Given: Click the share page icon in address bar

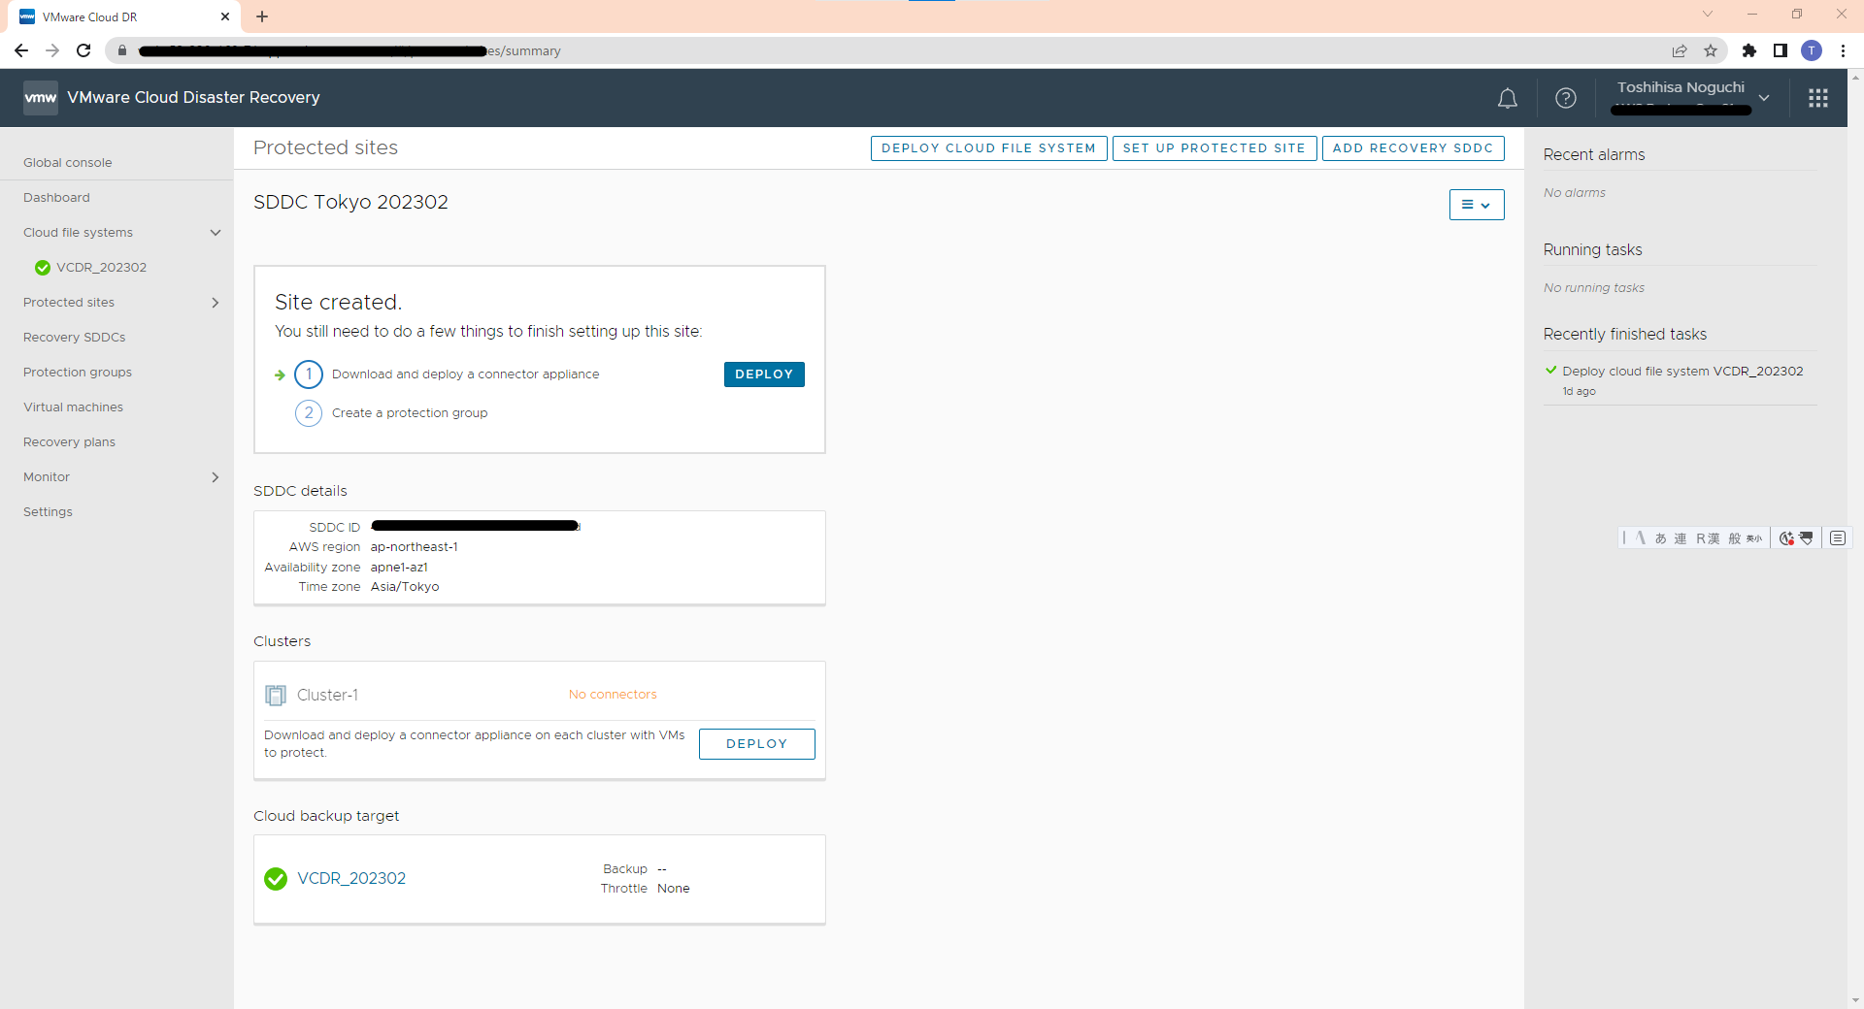Looking at the screenshot, I should click(x=1680, y=50).
